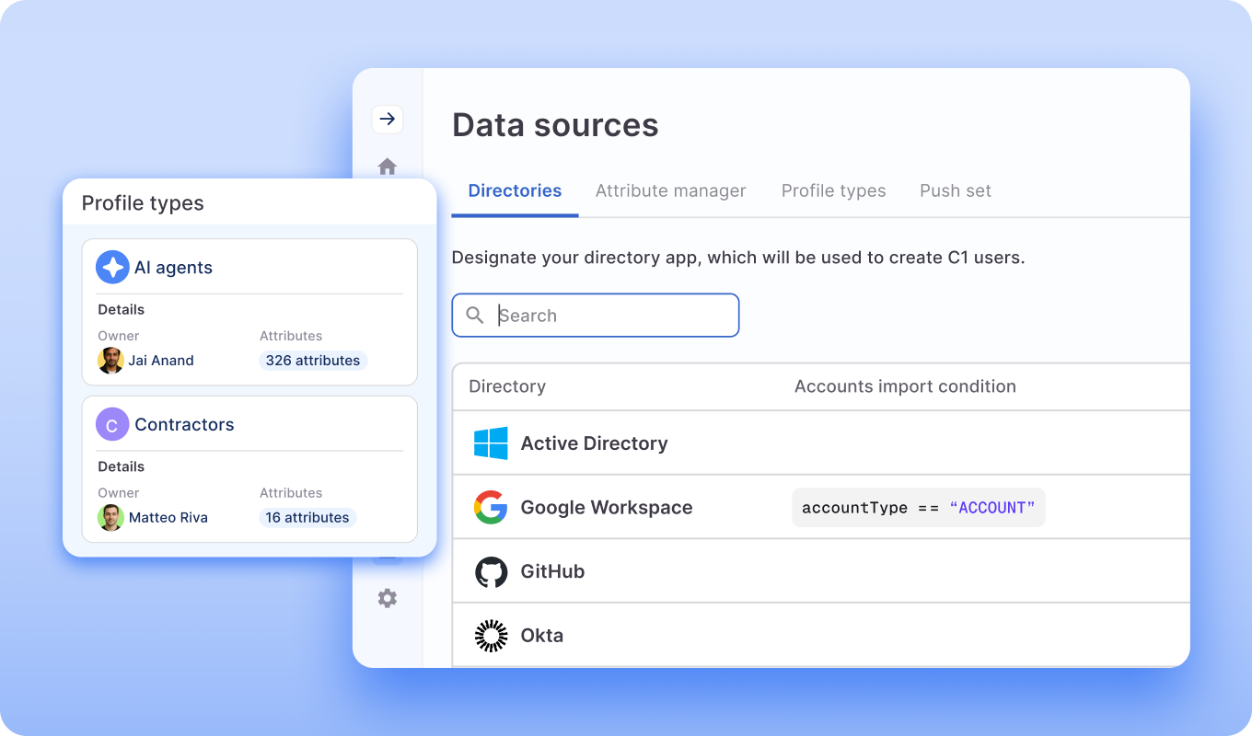Click the GitHub octocat icon
1252x736 pixels.
(491, 571)
